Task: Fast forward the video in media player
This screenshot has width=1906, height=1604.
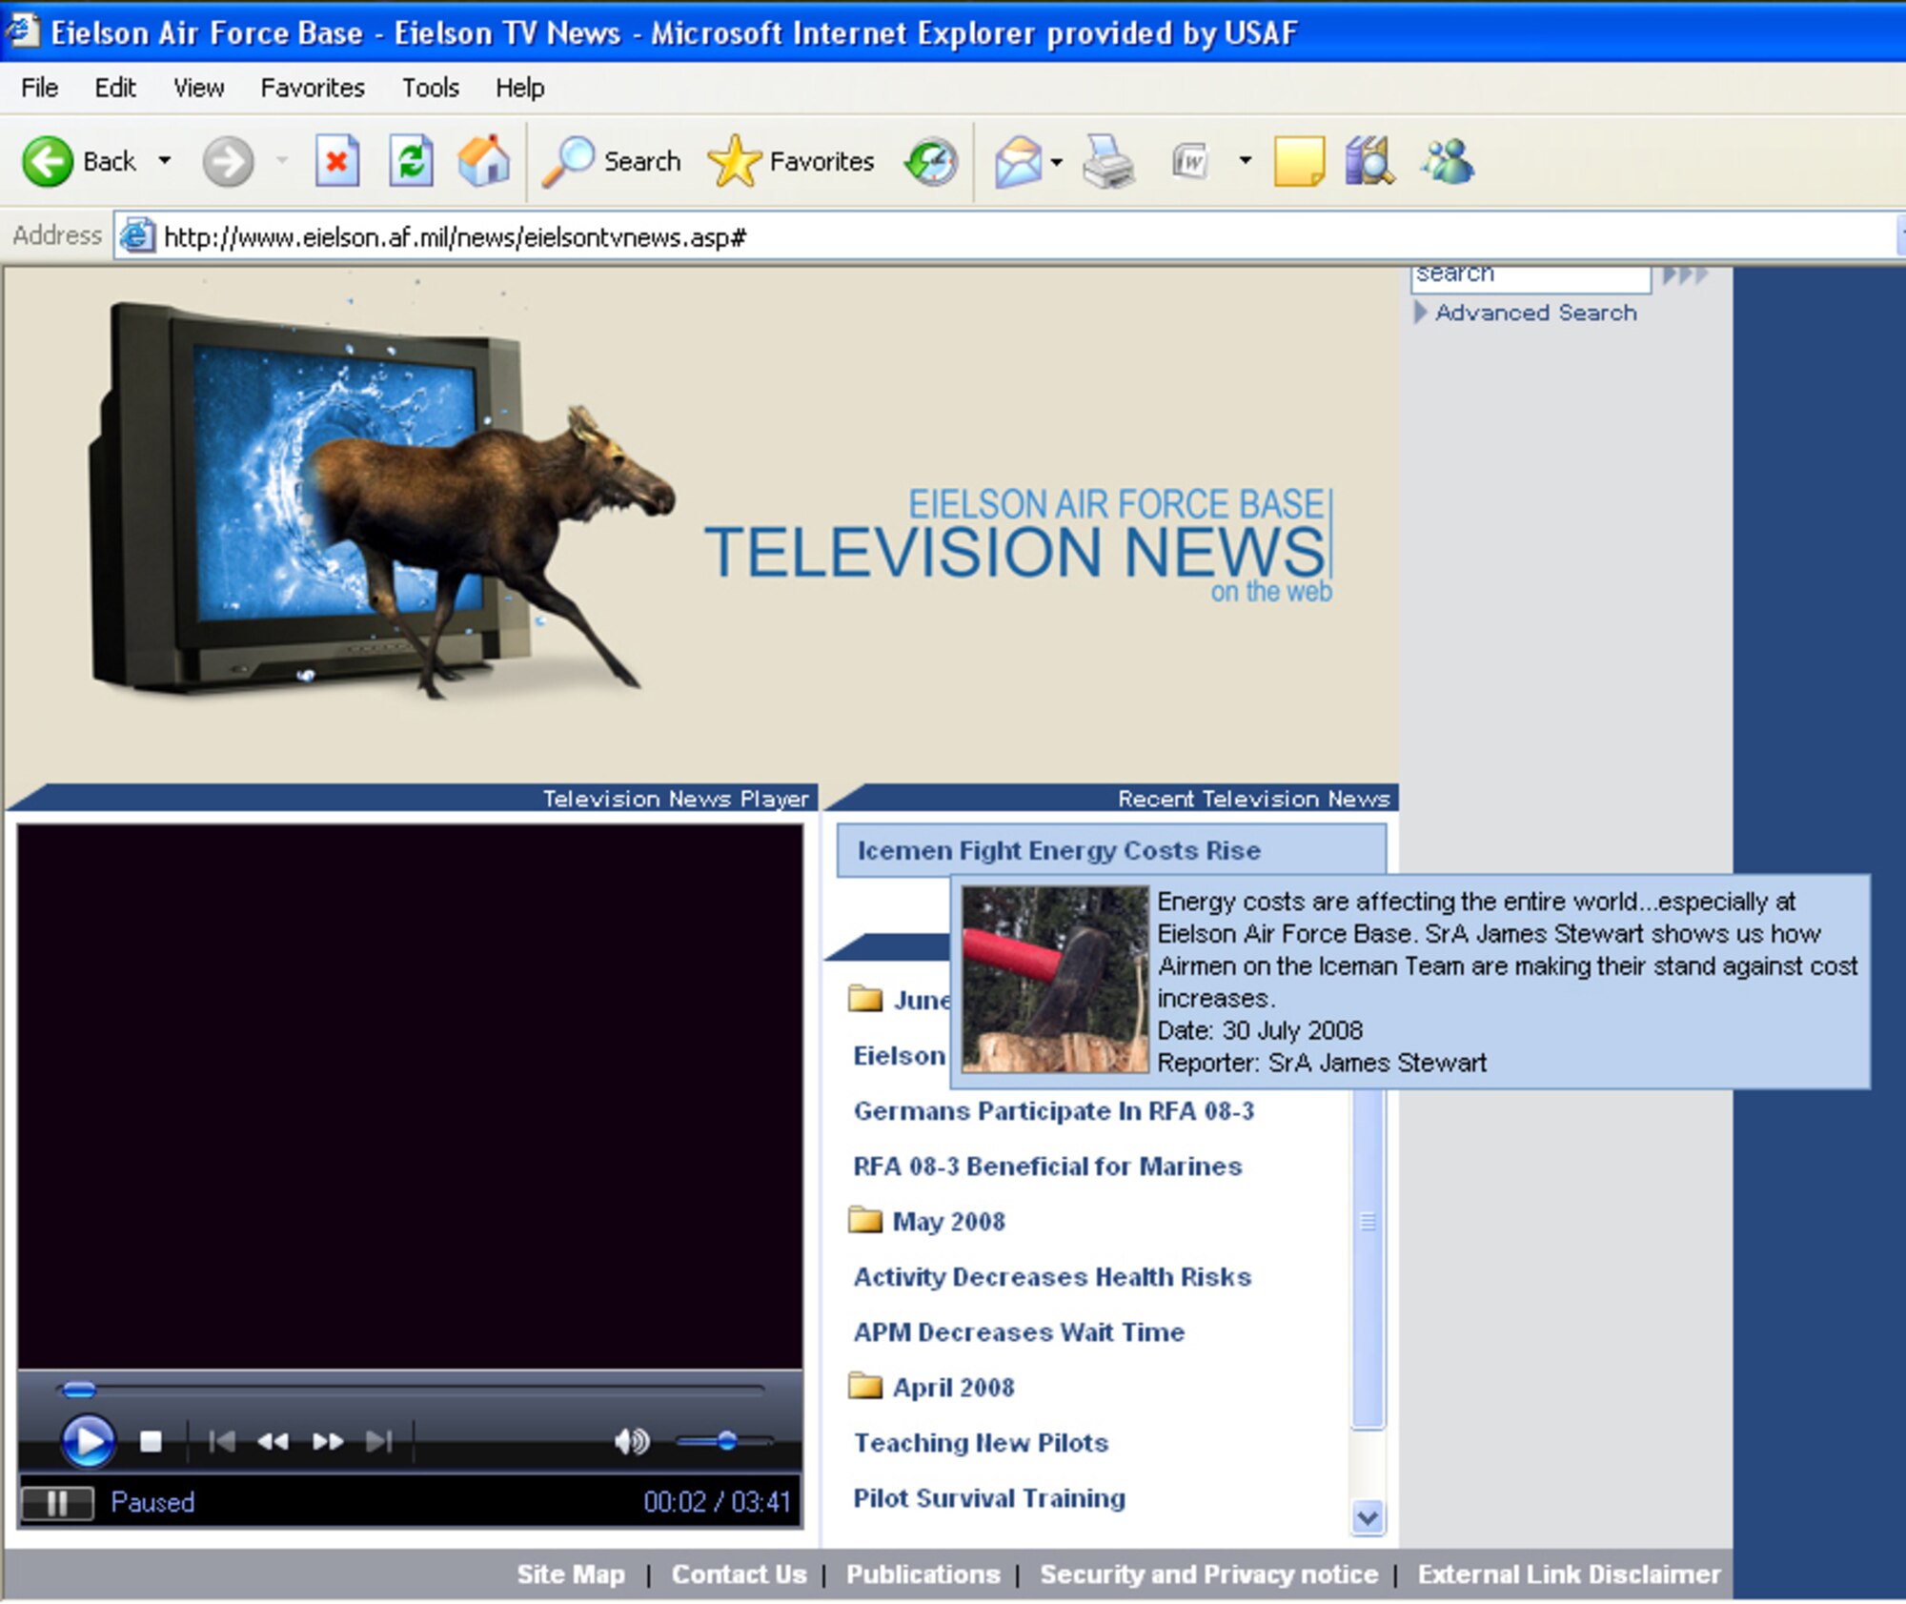Action: 328,1442
